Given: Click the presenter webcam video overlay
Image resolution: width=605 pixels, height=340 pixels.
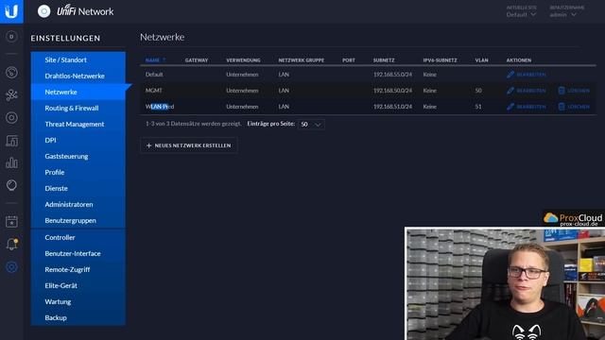Looking at the screenshot, I should 505,283.
